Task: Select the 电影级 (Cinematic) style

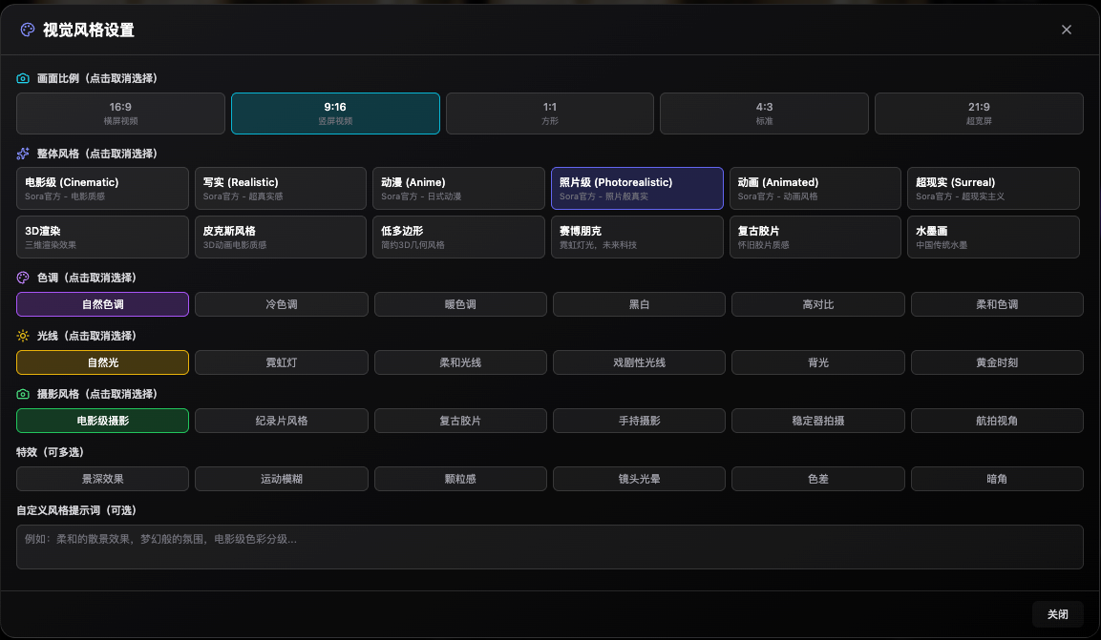Action: click(102, 188)
